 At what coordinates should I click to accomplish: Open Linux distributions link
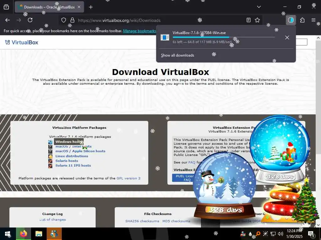coord(72,156)
